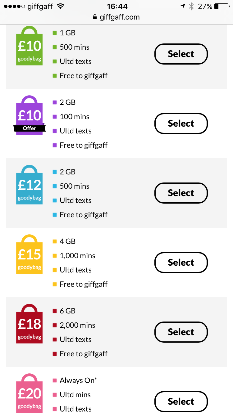Select the £12 goodybag plan

click(181, 193)
